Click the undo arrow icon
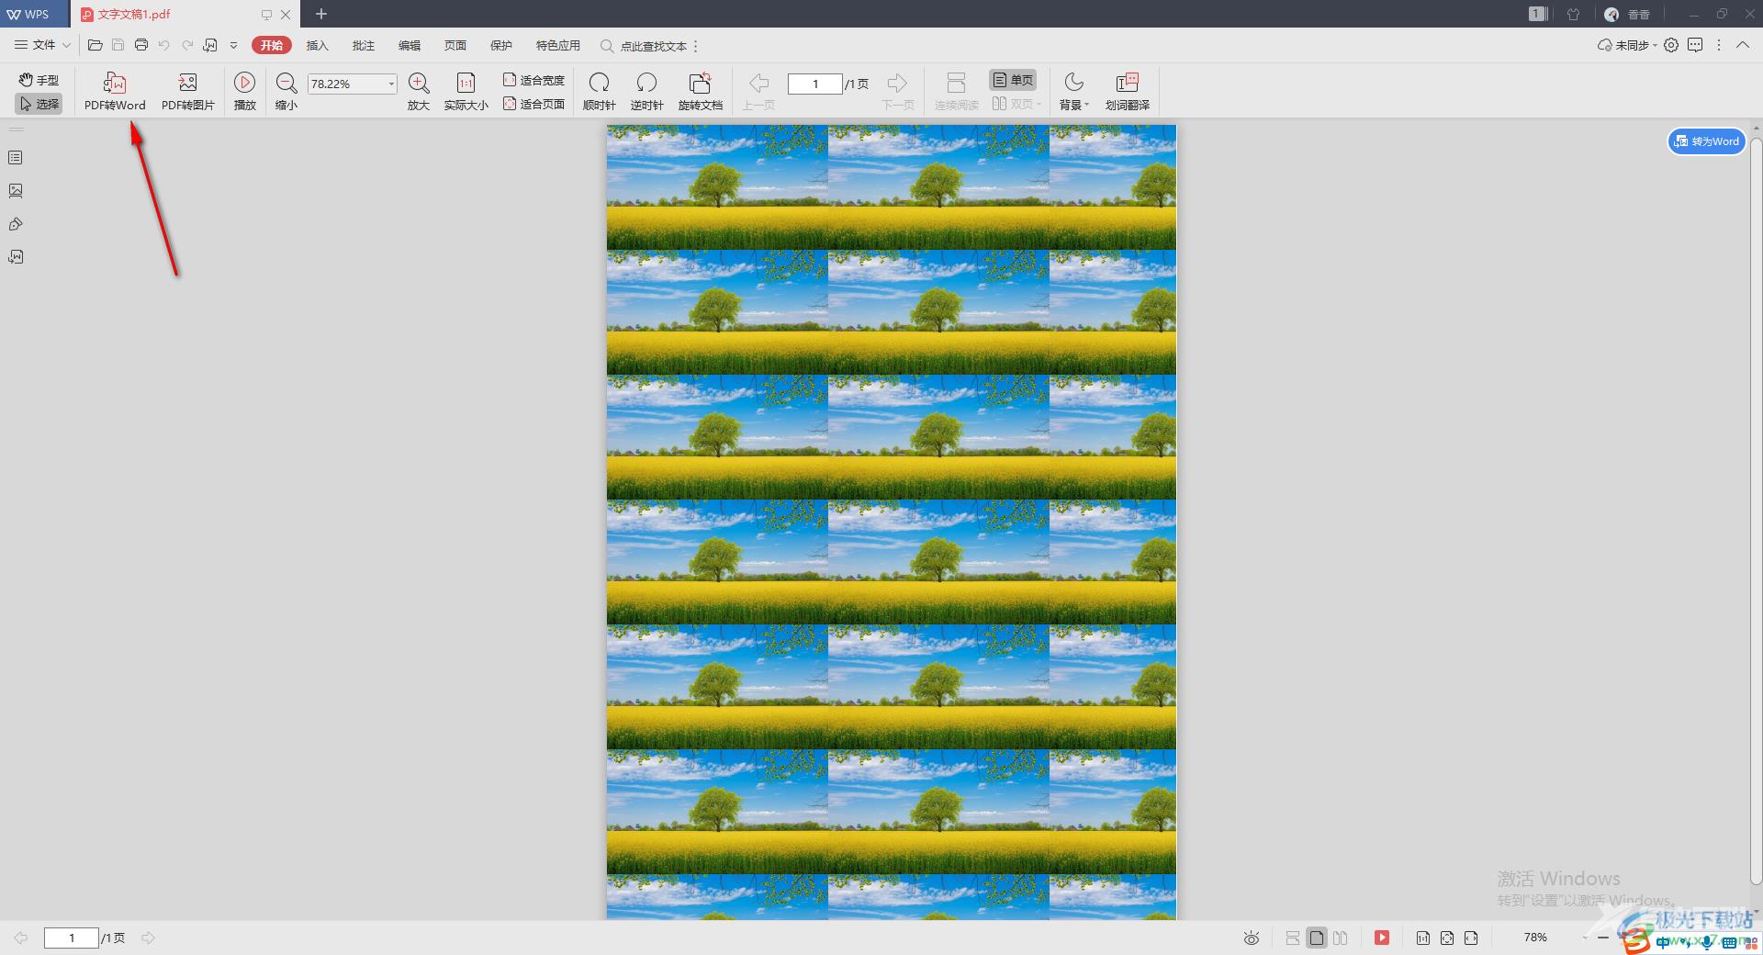The width and height of the screenshot is (1763, 955). click(x=164, y=45)
